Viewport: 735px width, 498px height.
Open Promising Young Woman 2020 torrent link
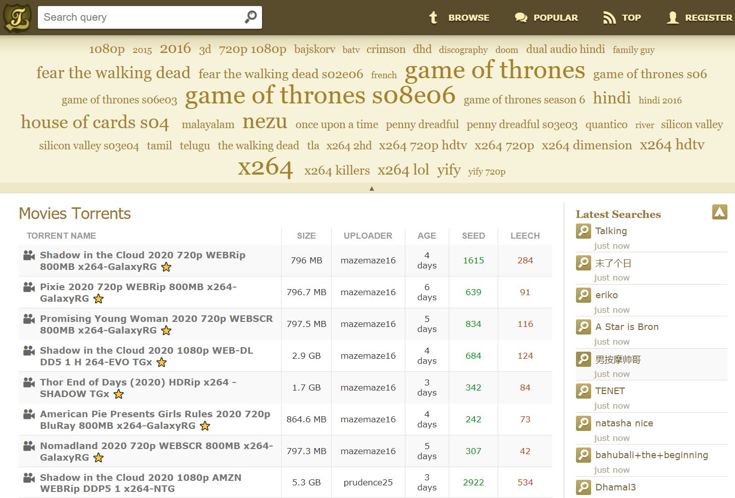coord(156,324)
